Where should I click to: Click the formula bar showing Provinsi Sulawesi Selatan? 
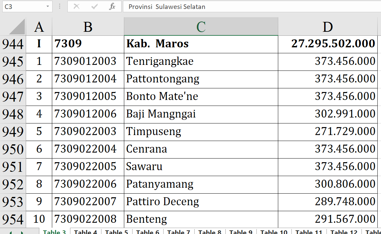[251, 7]
